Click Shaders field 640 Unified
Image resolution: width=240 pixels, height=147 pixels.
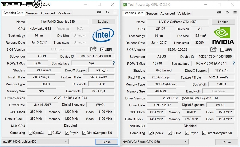(164, 70)
